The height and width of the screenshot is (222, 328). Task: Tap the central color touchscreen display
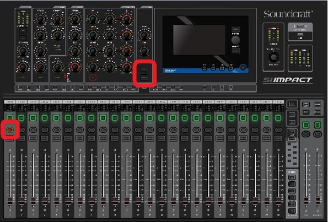pyautogui.click(x=199, y=40)
